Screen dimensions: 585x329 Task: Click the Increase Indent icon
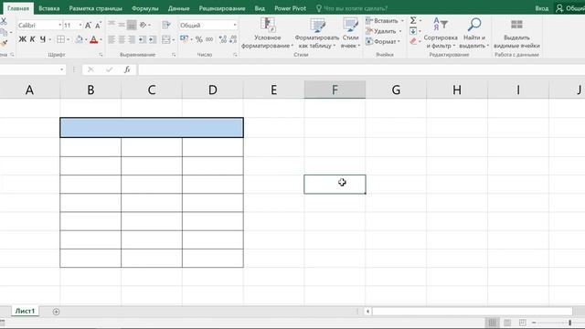(x=153, y=39)
